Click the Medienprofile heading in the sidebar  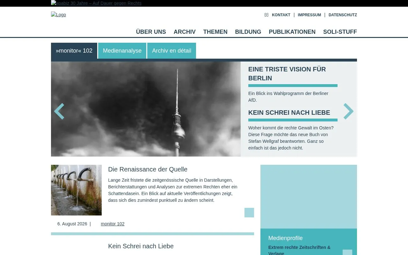tap(285, 238)
